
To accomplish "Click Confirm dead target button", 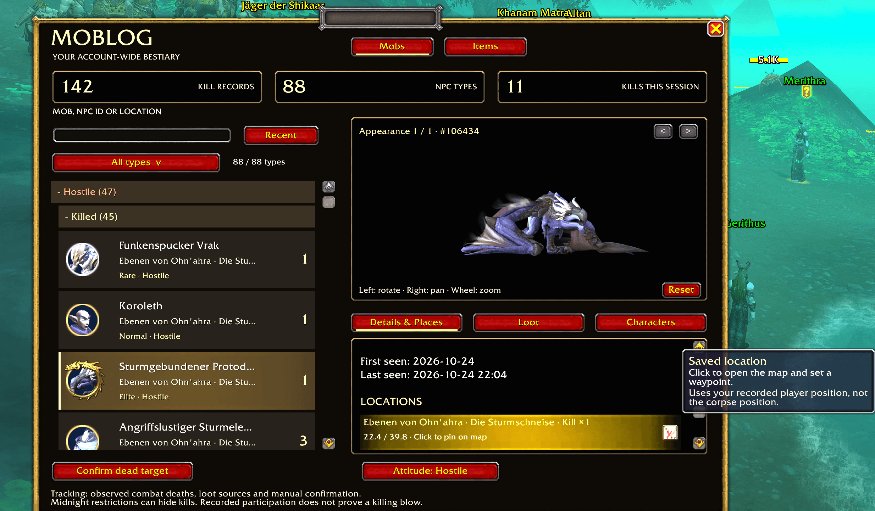I will click(122, 471).
